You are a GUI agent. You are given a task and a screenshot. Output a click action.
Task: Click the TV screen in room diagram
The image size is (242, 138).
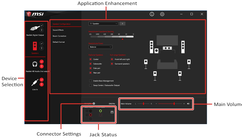pos(167,40)
